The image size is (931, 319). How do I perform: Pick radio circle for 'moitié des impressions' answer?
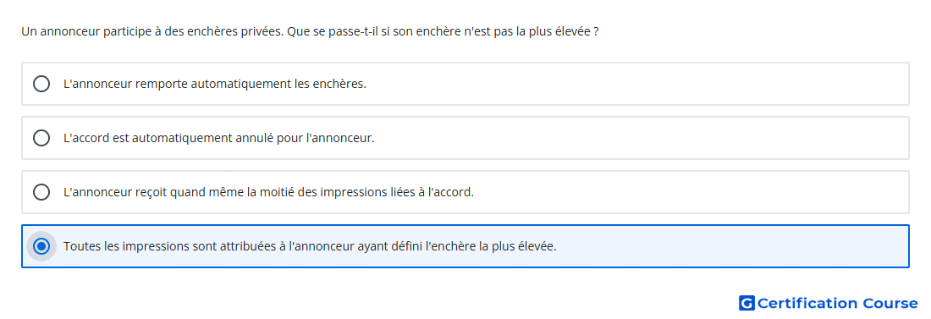(x=41, y=192)
